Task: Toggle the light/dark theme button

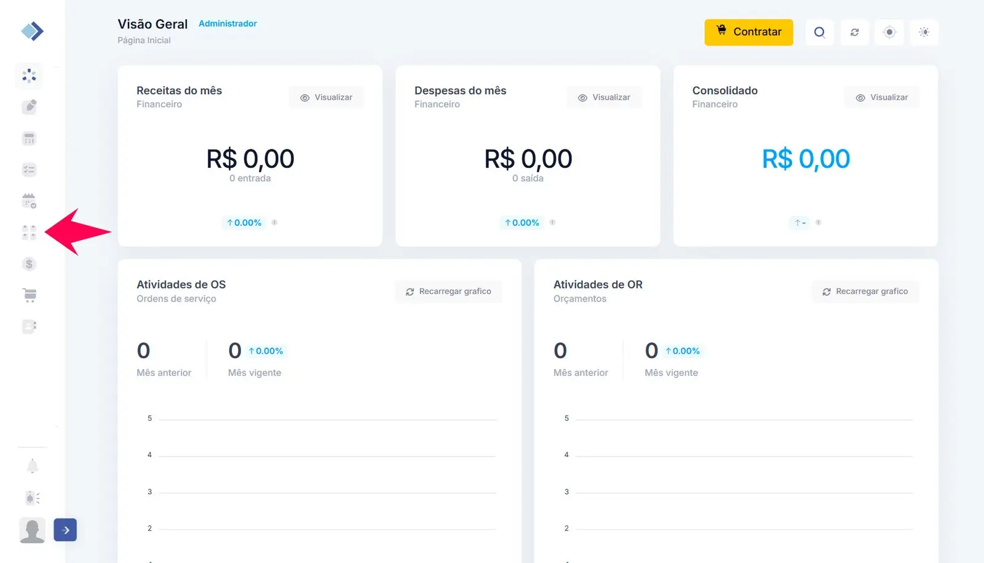Action: (924, 32)
